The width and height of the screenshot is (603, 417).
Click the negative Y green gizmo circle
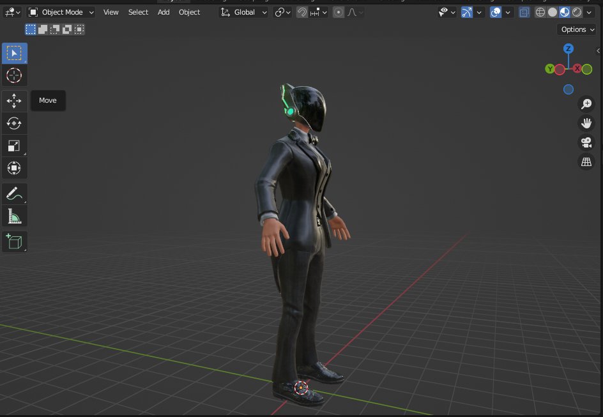[587, 69]
